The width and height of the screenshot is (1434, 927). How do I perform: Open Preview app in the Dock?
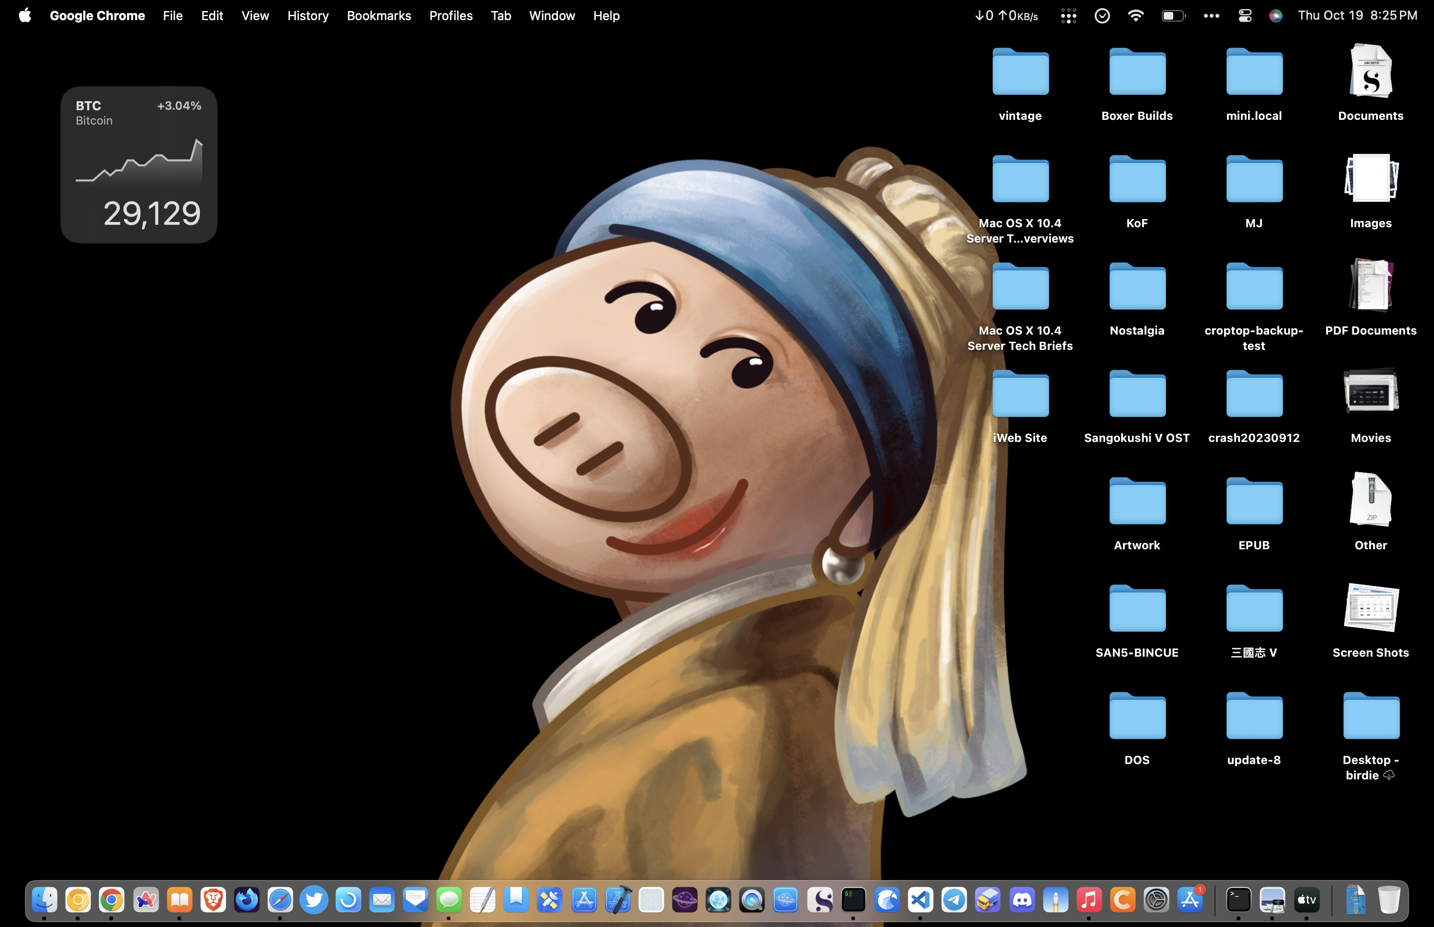[1272, 900]
